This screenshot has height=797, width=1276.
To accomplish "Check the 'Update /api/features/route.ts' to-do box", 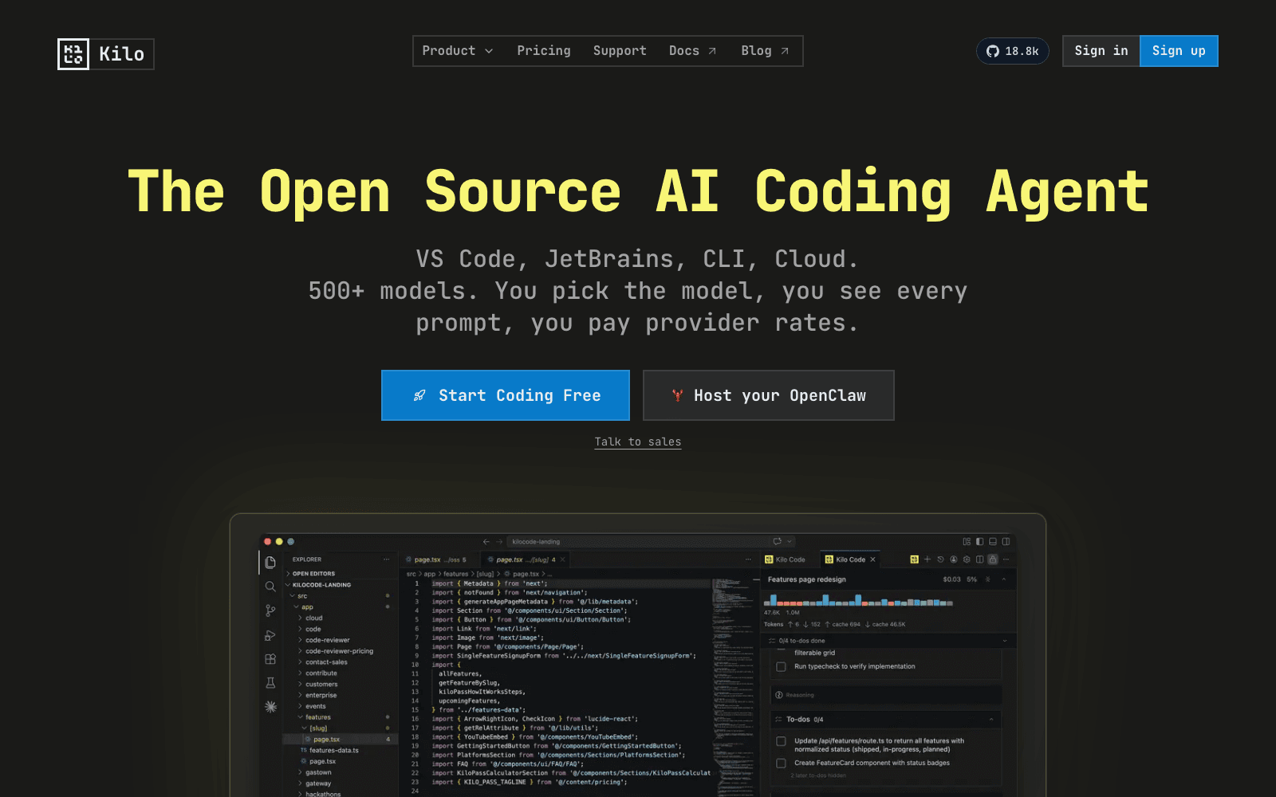I will pyautogui.click(x=781, y=741).
